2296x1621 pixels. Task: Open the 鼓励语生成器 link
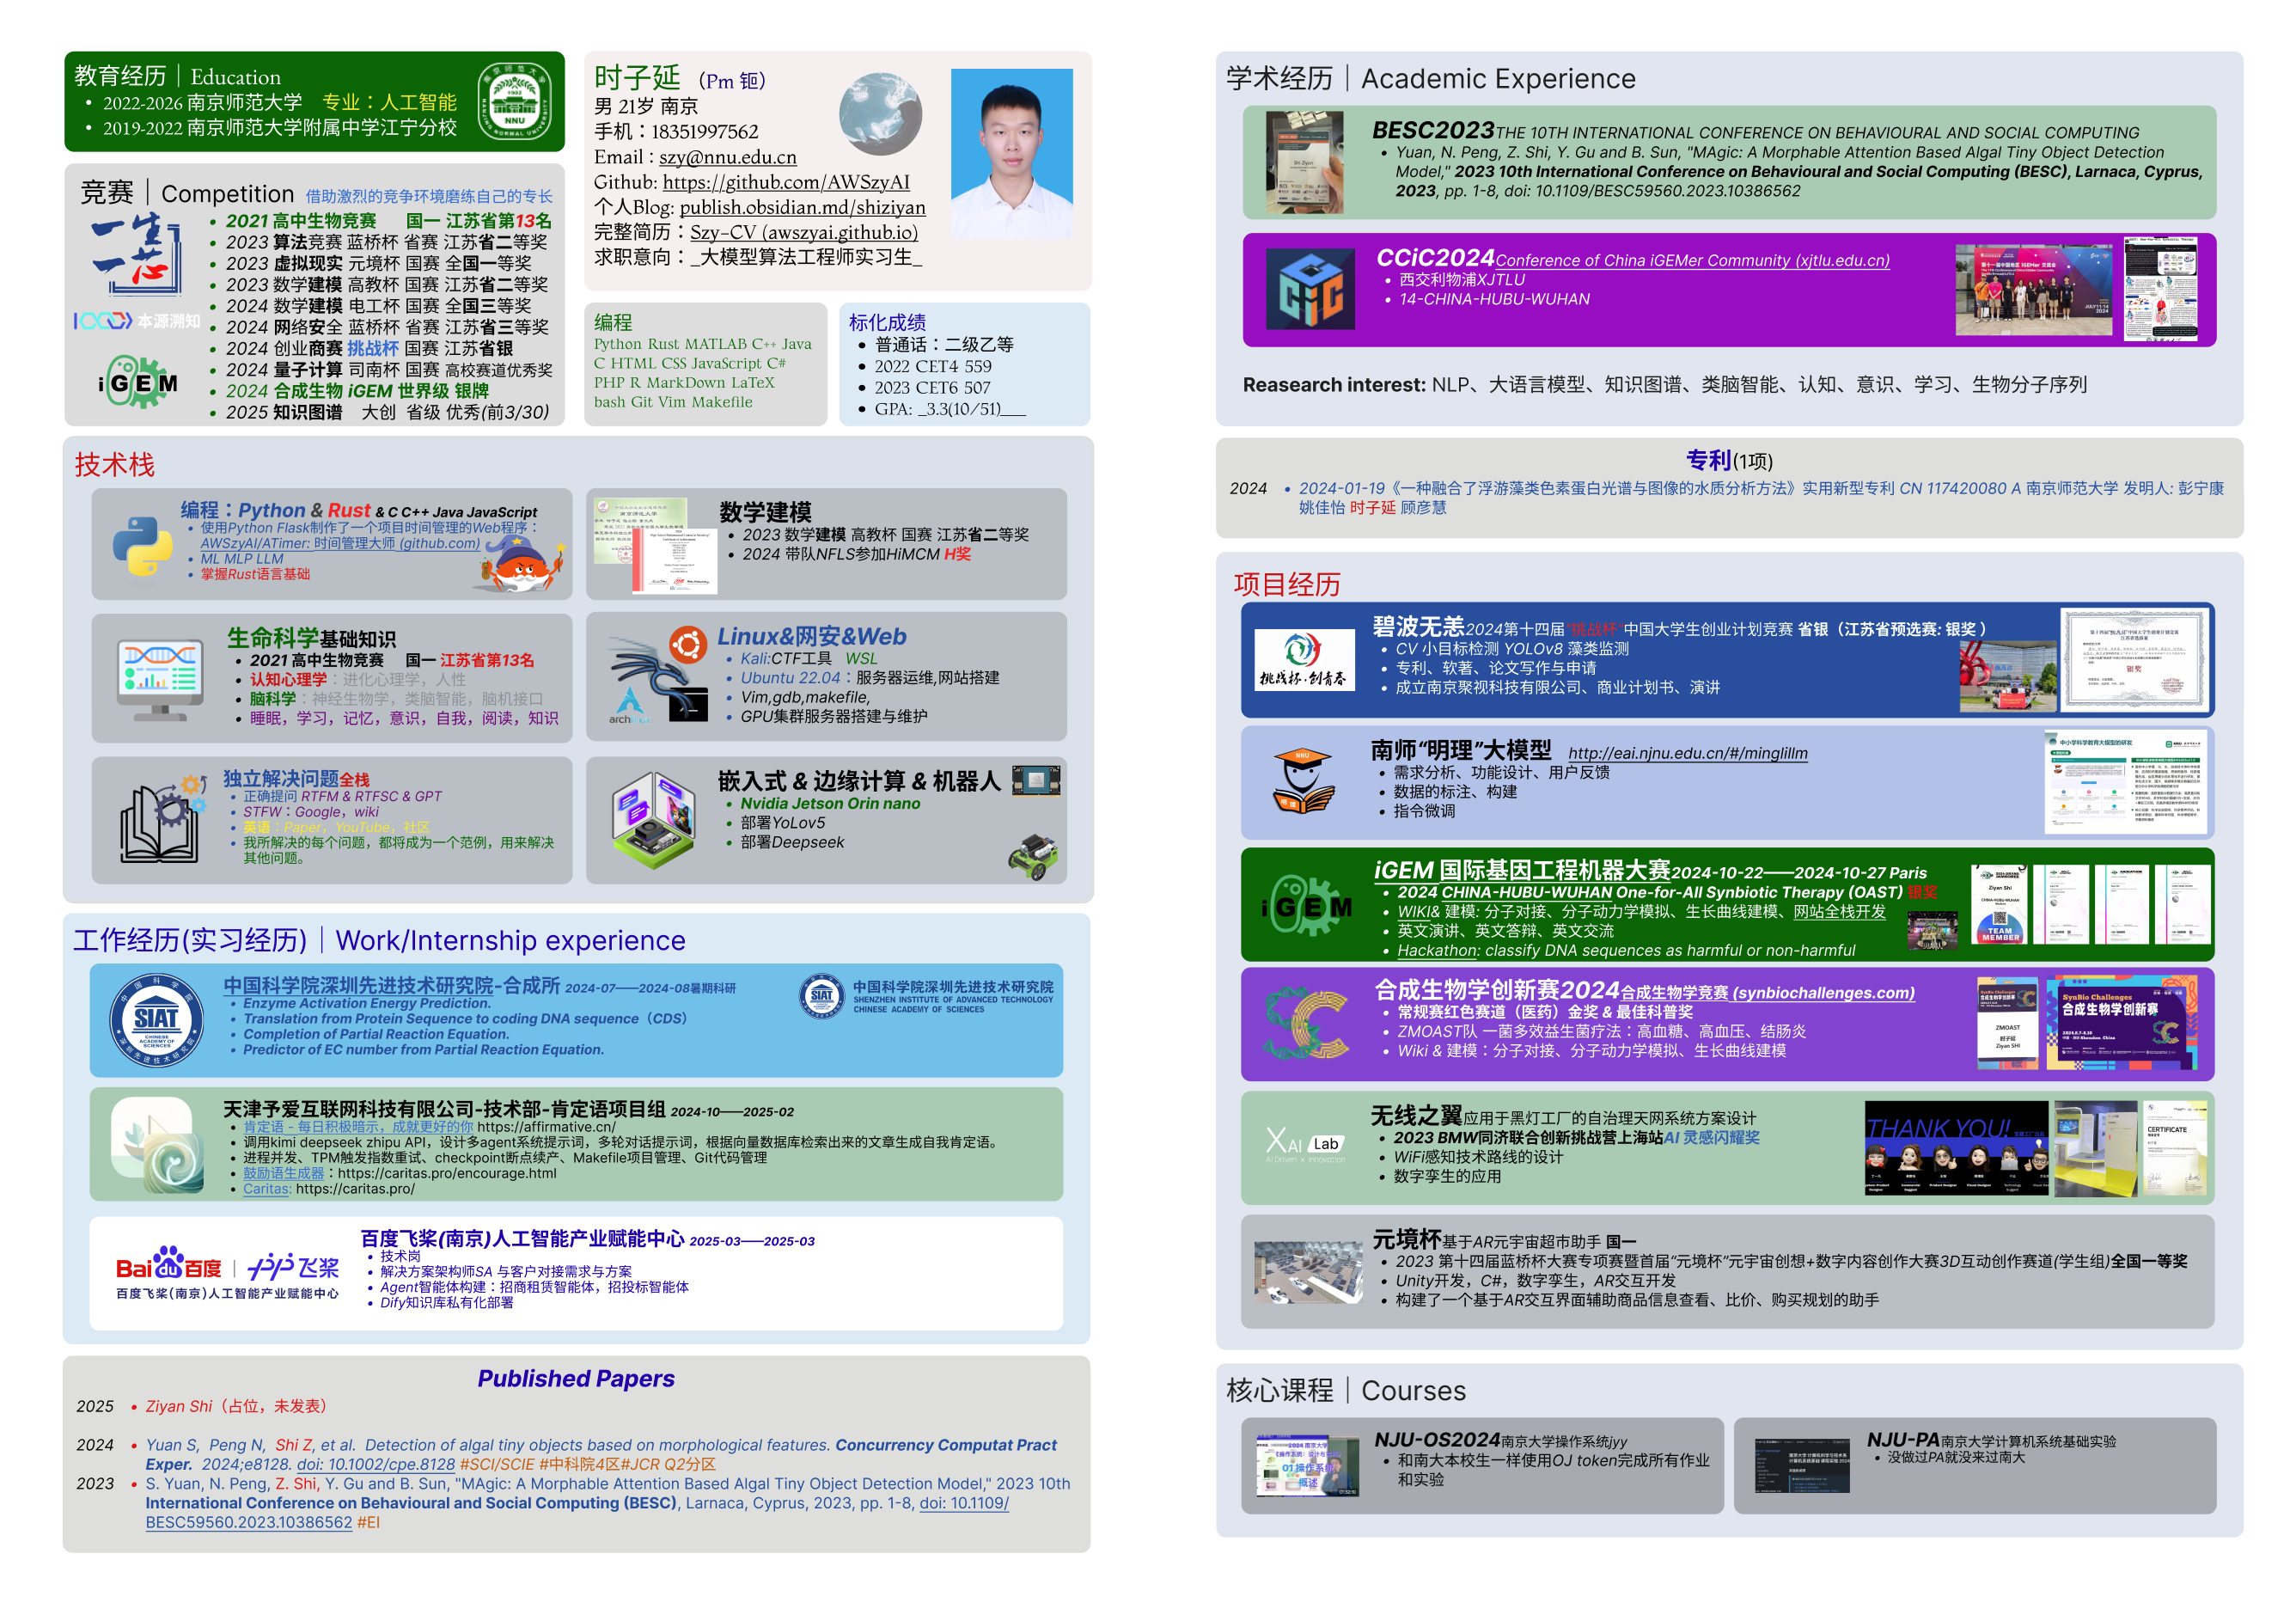pos(283,1173)
